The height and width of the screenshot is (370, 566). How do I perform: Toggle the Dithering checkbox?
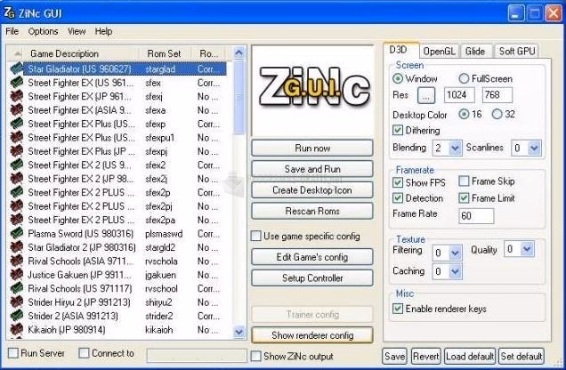point(398,130)
